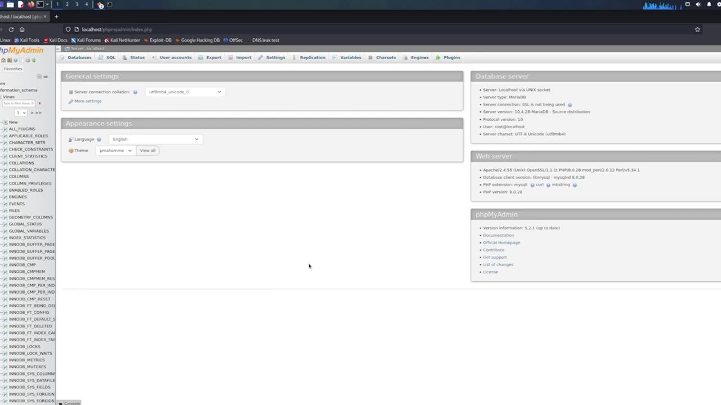Click the Favorites tab in sidebar

(13, 69)
